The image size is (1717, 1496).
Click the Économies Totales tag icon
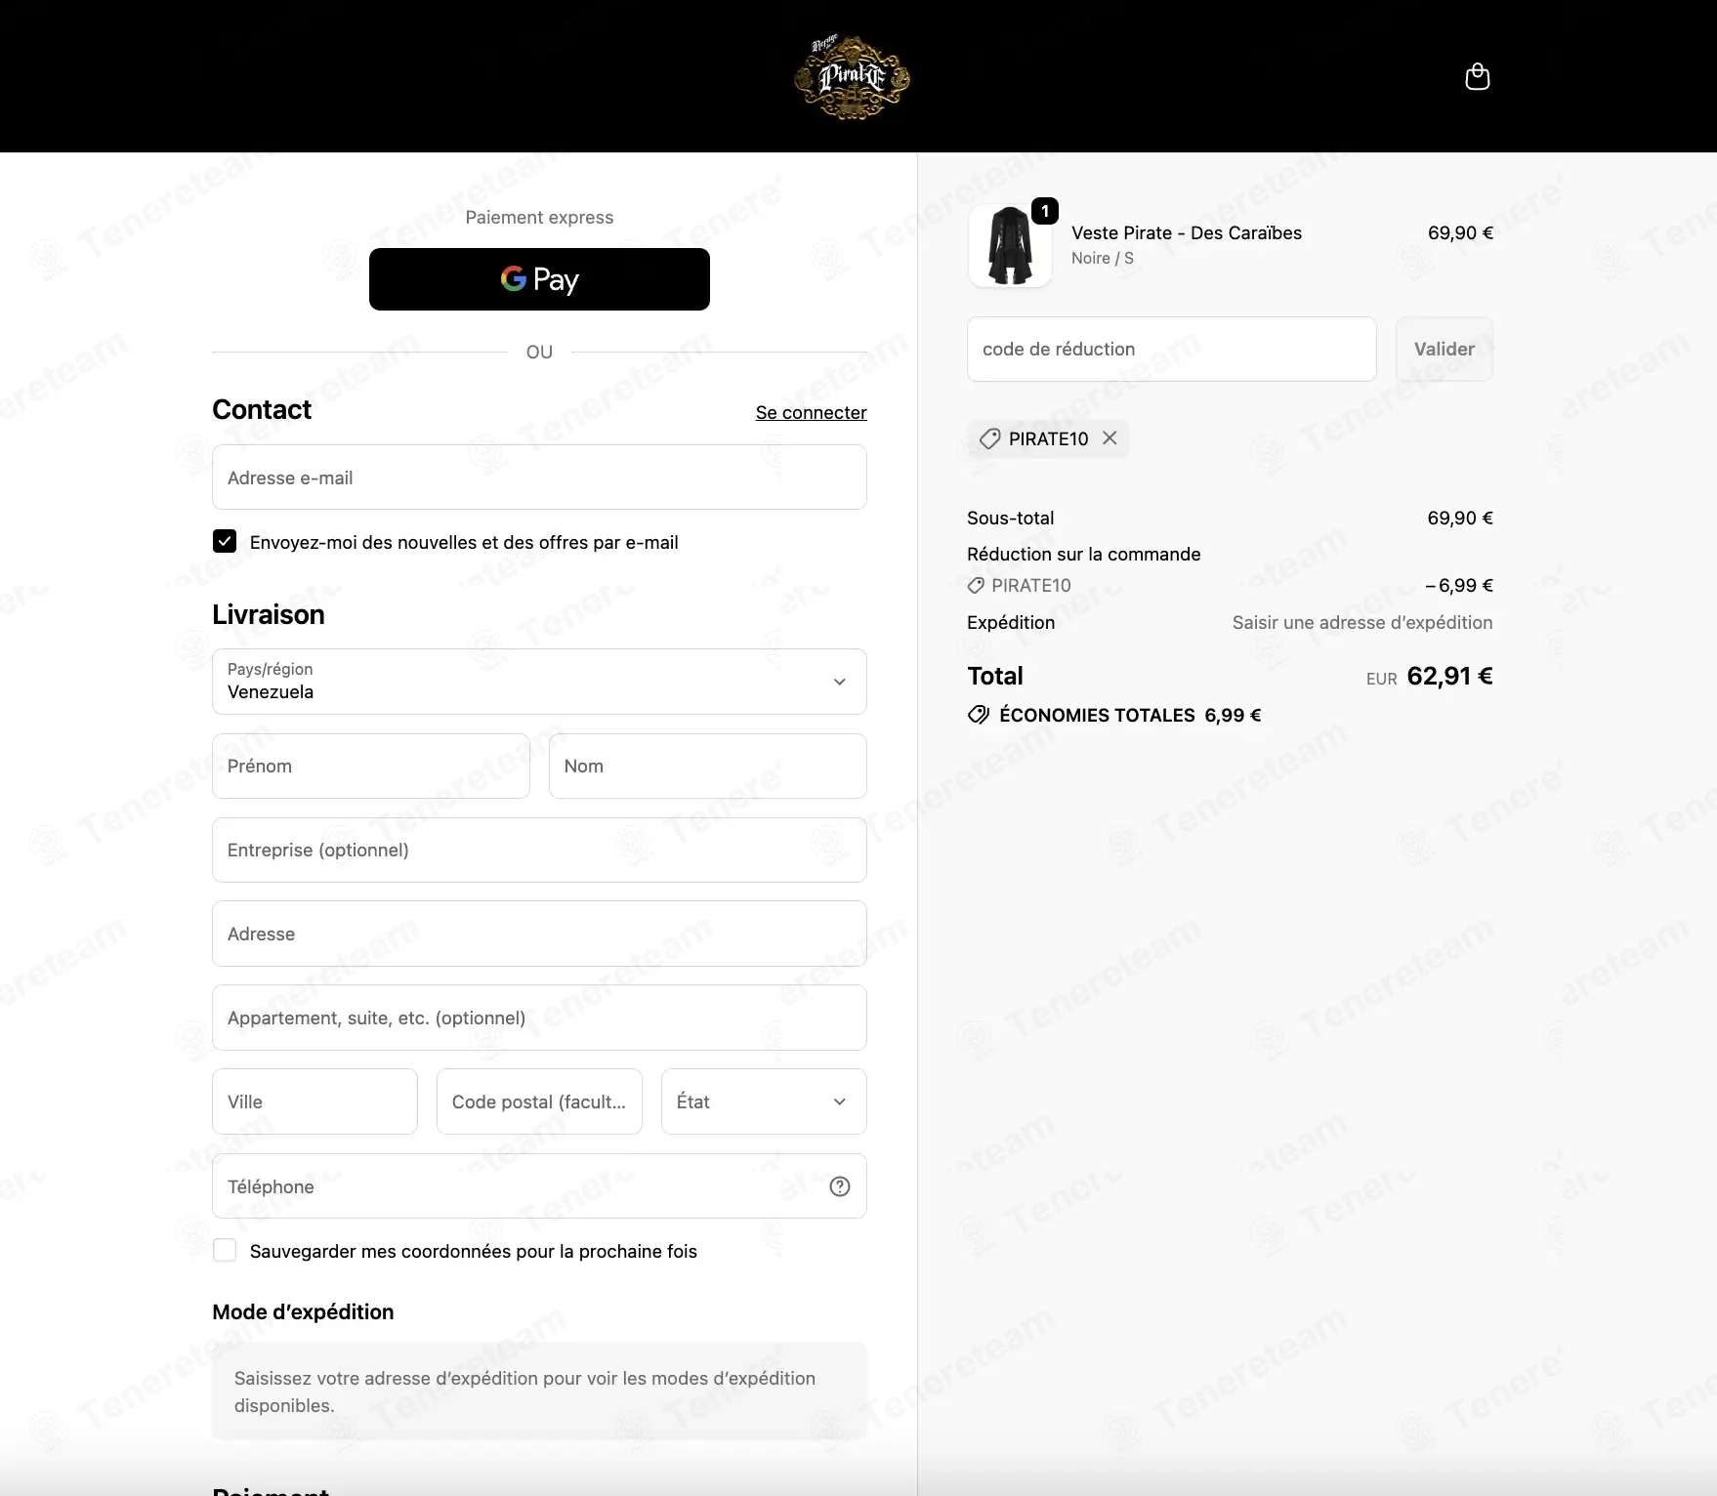pyautogui.click(x=978, y=715)
